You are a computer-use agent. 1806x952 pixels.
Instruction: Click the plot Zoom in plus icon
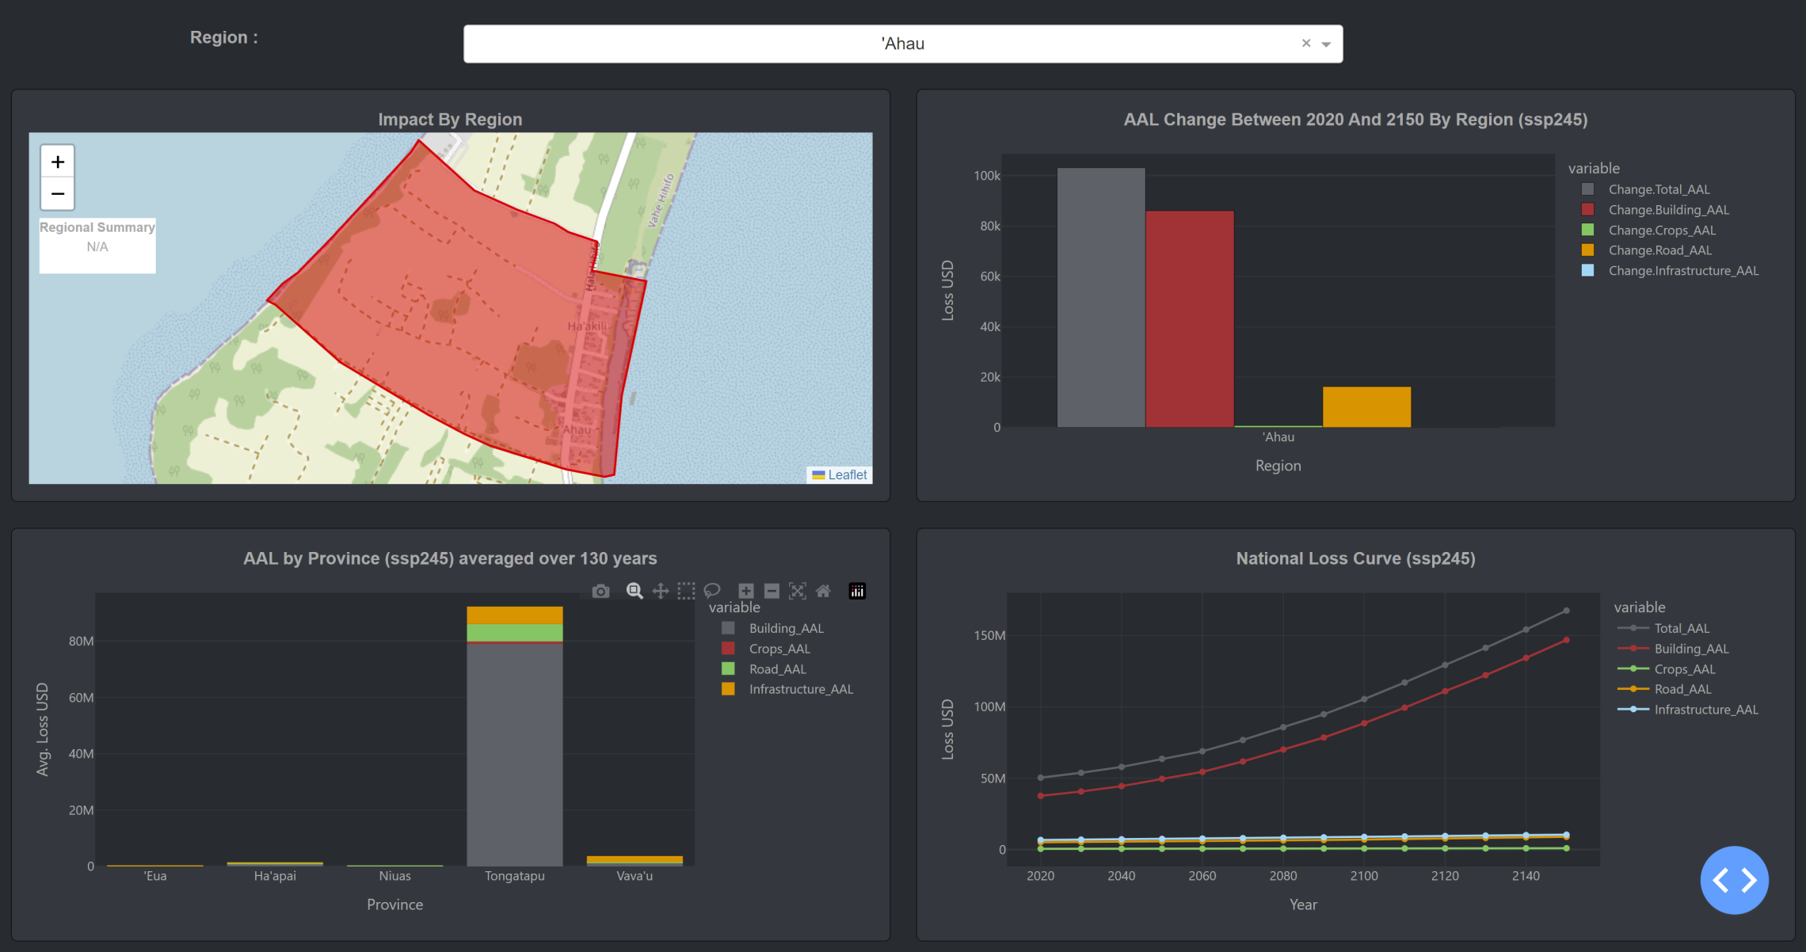coord(746,591)
